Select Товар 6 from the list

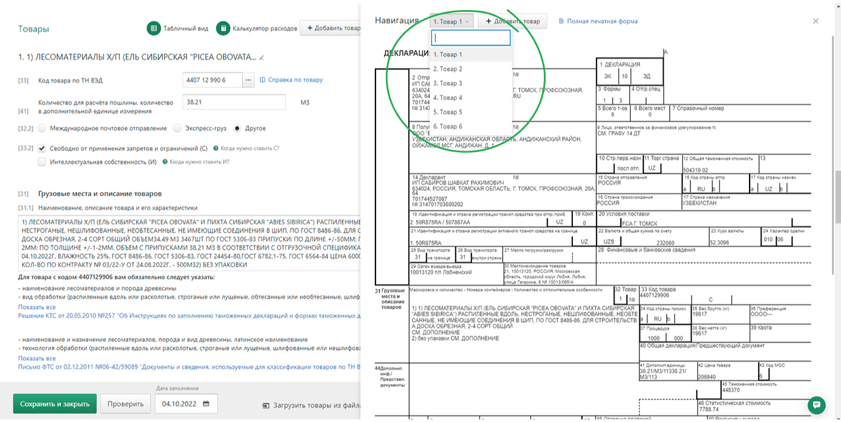click(448, 126)
